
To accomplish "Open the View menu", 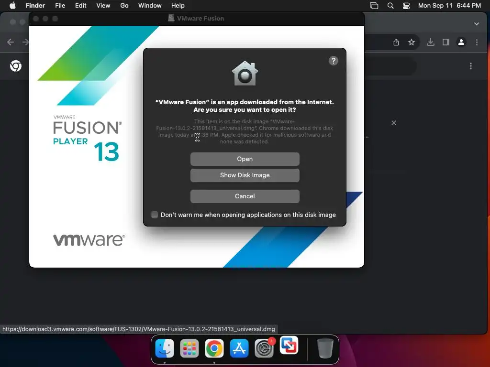I will [x=103, y=6].
